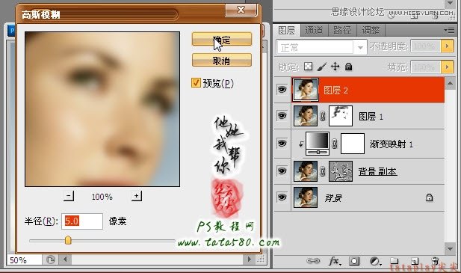Click the blurred face preview image
Image resolution: width=461 pixels, height=273 pixels.
click(102, 109)
